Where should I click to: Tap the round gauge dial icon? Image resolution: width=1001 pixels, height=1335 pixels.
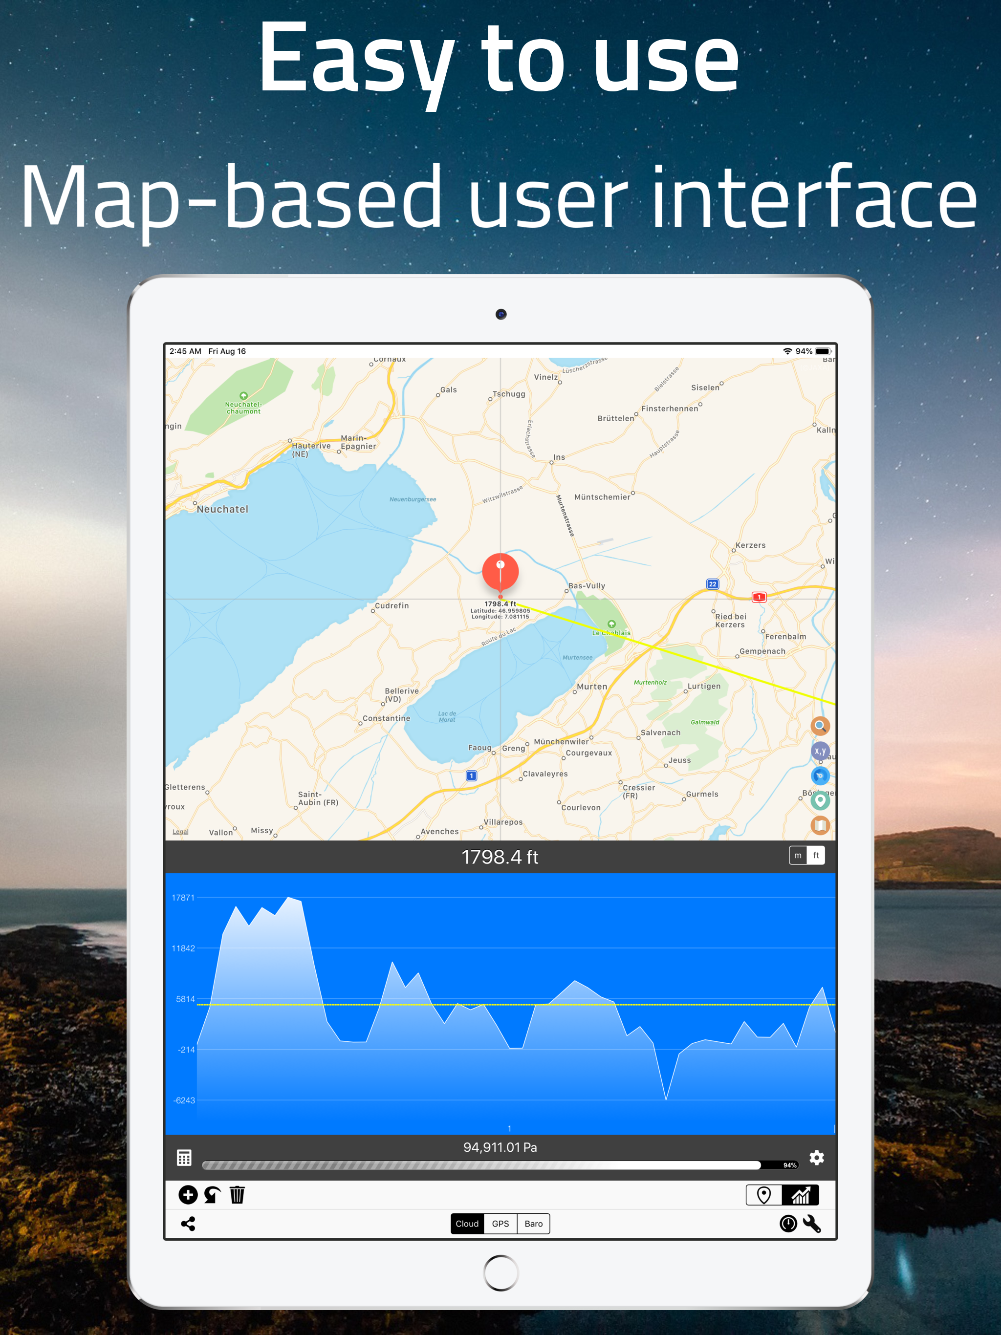pos(788,1224)
